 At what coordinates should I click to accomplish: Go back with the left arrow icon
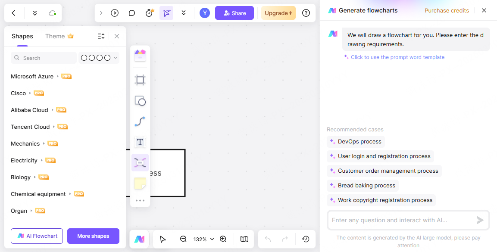tap(13, 13)
